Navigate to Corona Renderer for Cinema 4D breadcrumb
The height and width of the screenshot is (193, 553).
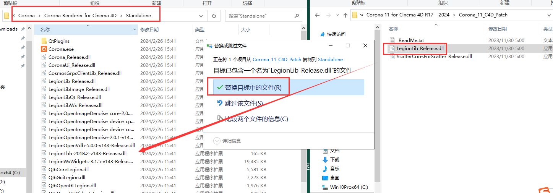point(80,16)
